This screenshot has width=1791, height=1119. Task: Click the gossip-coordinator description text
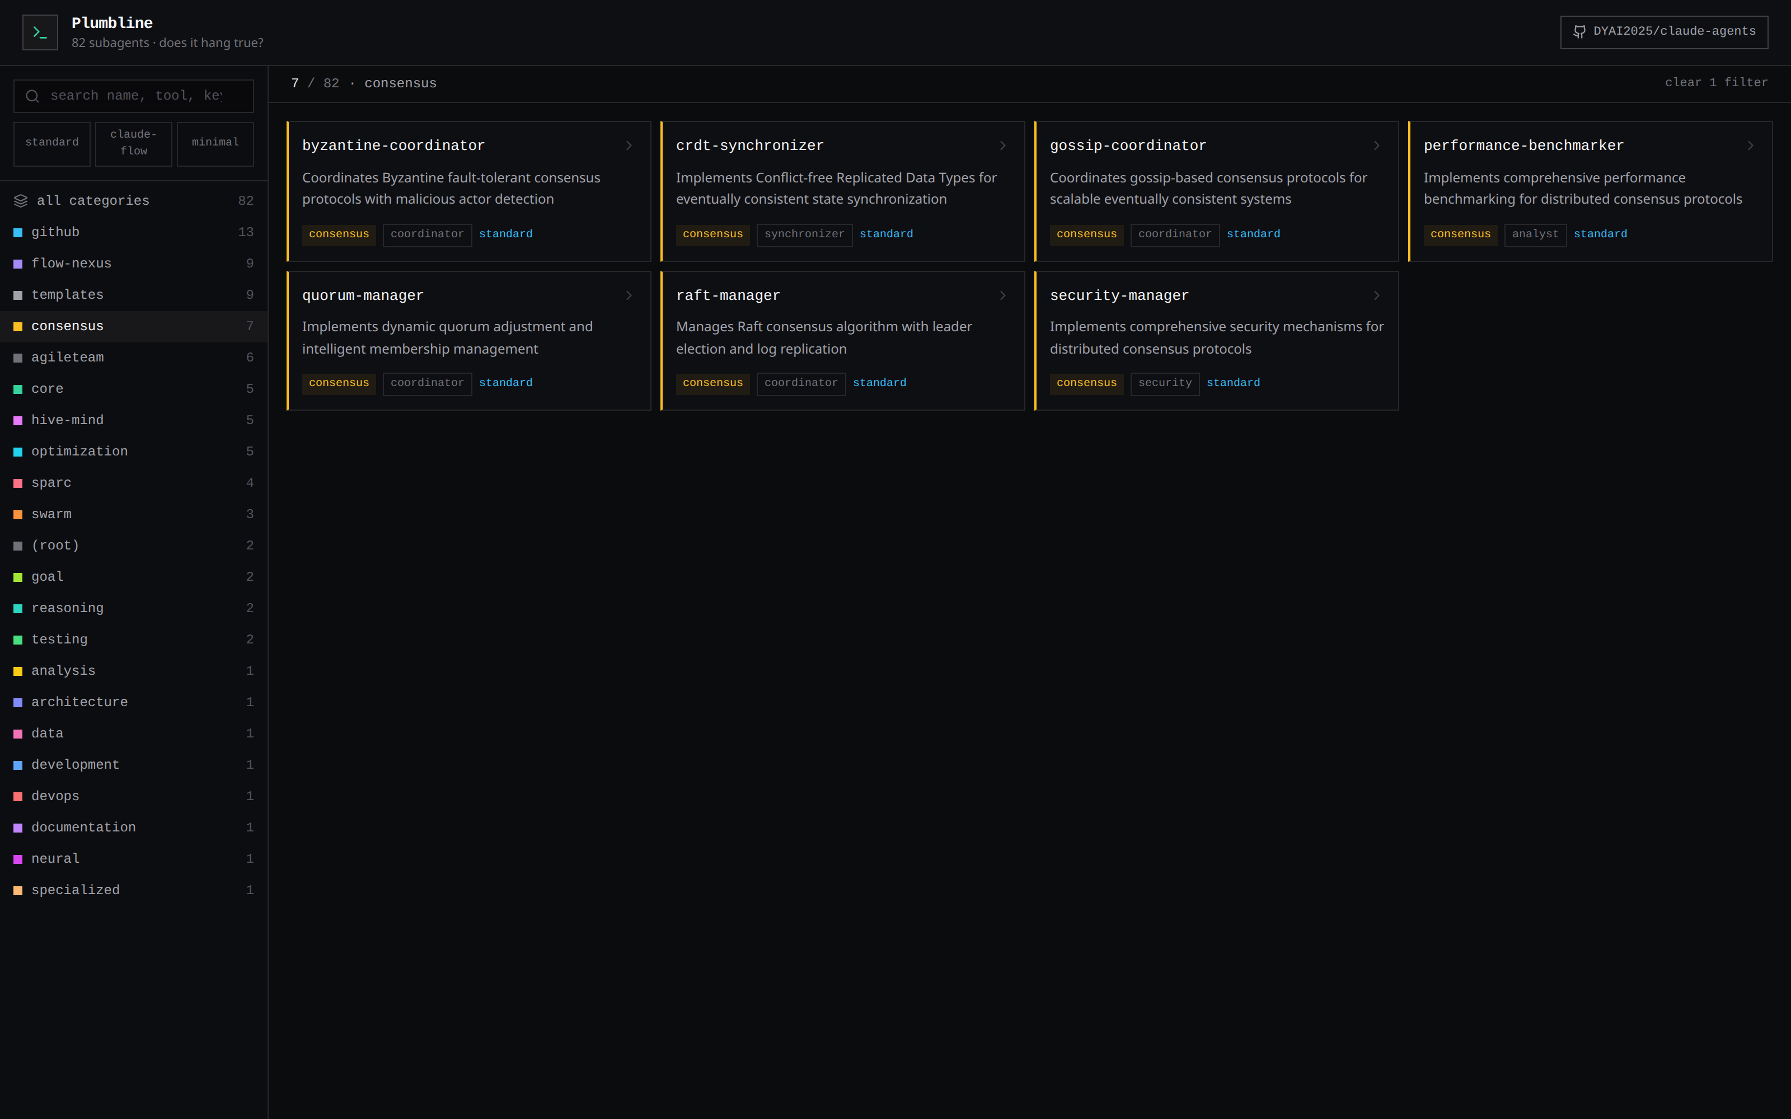(1208, 189)
